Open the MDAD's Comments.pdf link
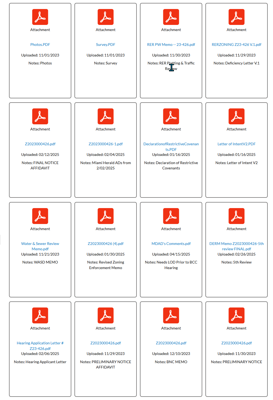Screen dimensions: 273x400 (x=171, y=244)
